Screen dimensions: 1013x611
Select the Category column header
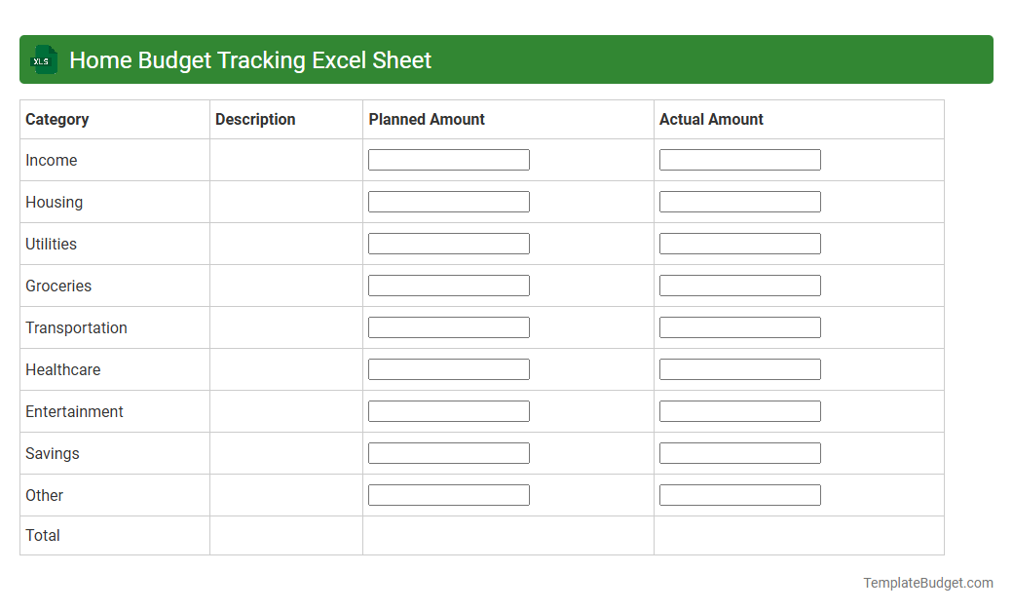coord(57,119)
